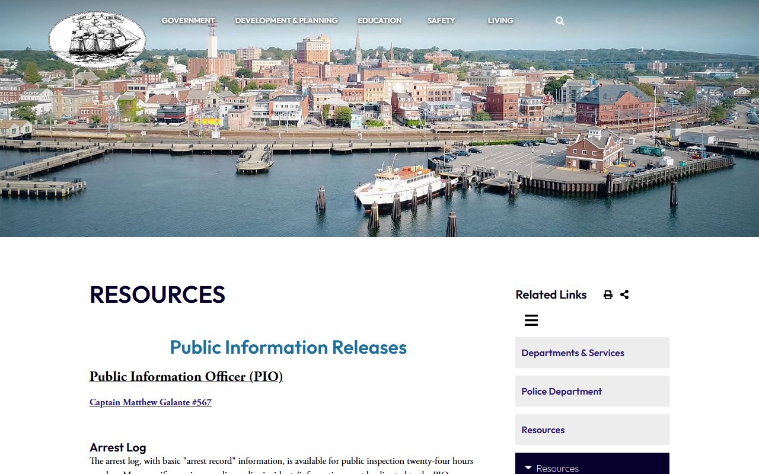Viewport: 759px width, 474px height.
Task: Click the Arrest Log heading
Action: [118, 447]
